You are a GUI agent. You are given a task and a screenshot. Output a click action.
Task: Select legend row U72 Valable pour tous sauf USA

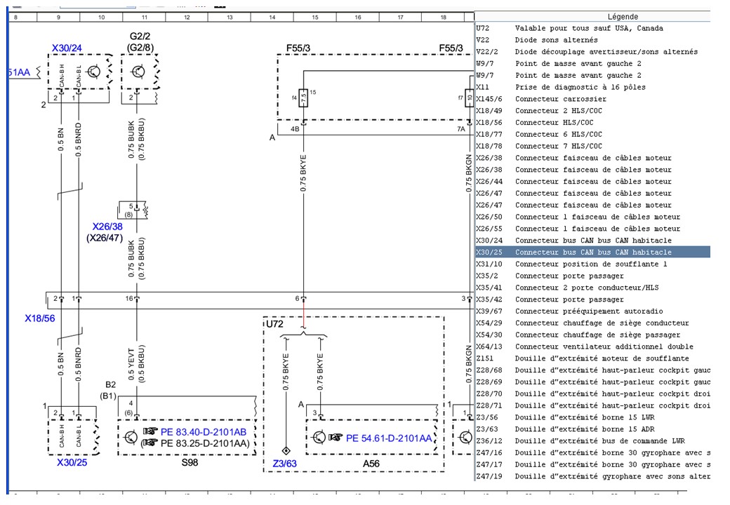(592, 28)
